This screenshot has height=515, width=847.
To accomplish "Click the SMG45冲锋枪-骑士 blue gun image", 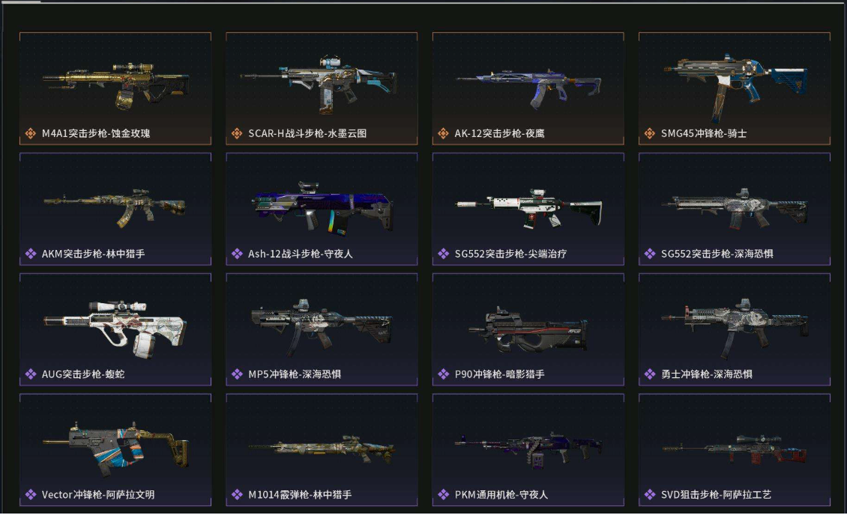I will click(736, 86).
